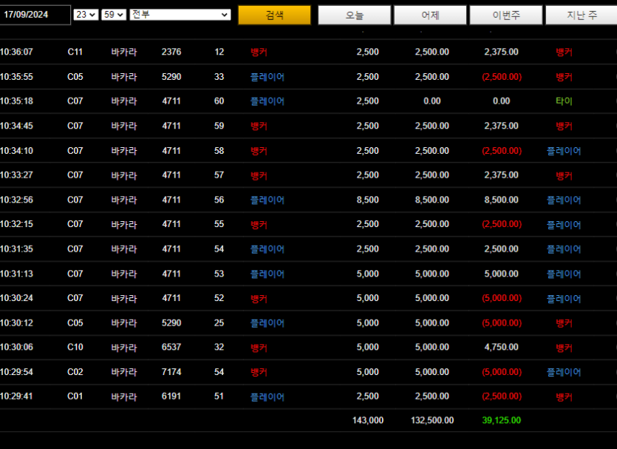Image resolution: width=617 pixels, height=449 pixels.
Task: Click the 4,750.00 payout value
Action: coord(501,347)
